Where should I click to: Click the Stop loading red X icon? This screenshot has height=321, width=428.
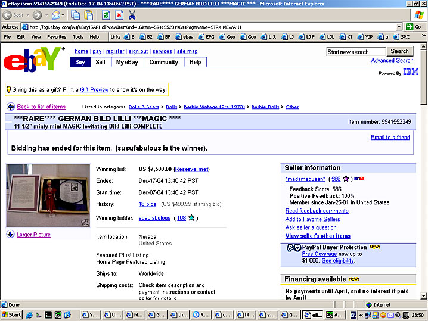click(119, 15)
